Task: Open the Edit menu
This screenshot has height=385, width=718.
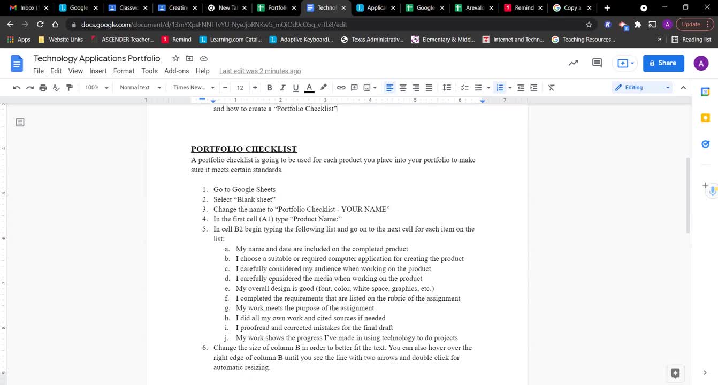Action: click(x=56, y=71)
